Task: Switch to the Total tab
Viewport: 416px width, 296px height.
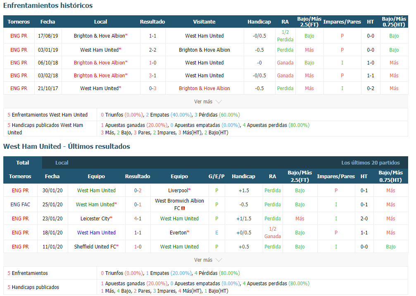Action: click(x=23, y=163)
